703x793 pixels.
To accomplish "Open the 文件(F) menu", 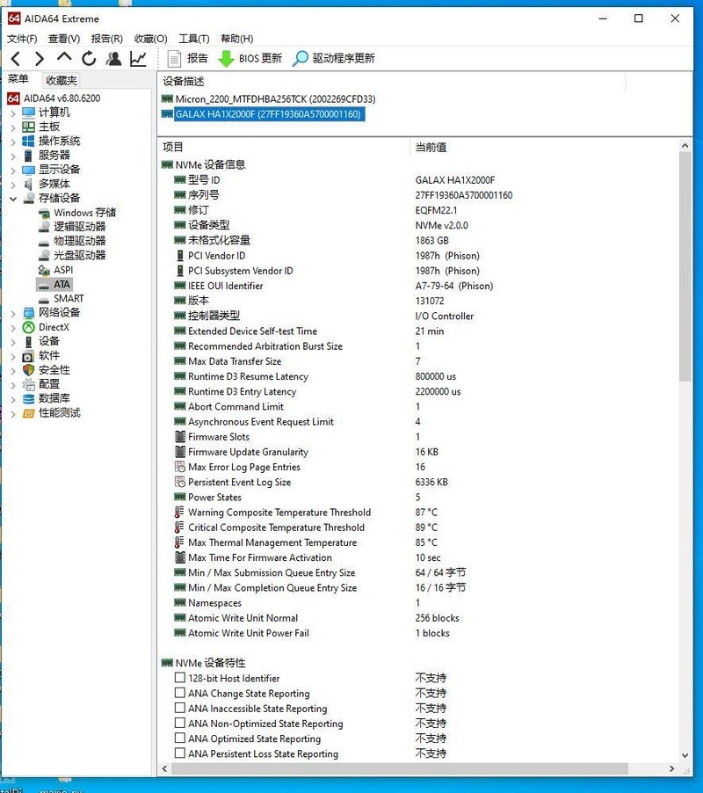I will tap(22, 39).
